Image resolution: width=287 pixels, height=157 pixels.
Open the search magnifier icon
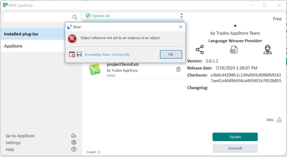click(75, 17)
